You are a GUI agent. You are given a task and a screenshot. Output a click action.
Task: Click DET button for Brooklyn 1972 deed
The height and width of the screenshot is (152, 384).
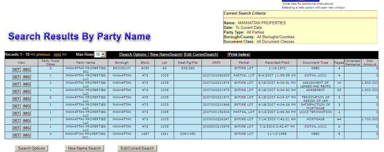pyautogui.click(x=16, y=69)
